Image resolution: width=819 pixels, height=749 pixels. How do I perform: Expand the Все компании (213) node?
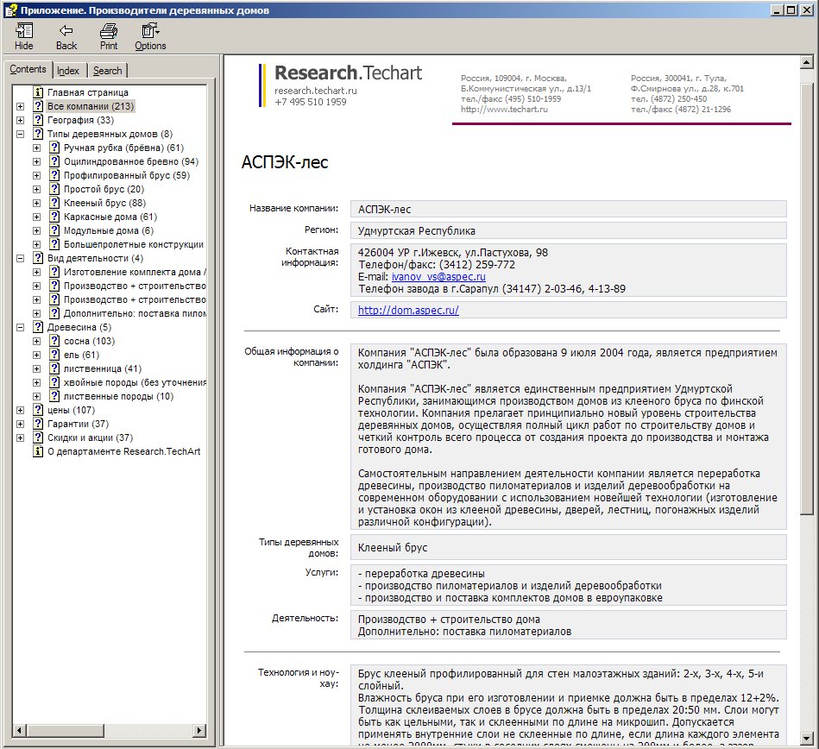click(x=20, y=106)
